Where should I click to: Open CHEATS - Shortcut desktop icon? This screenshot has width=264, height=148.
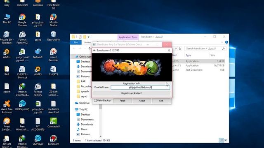coord(22,72)
